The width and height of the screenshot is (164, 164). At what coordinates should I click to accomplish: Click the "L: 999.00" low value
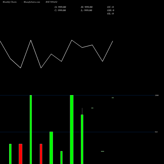(x=87, y=10)
